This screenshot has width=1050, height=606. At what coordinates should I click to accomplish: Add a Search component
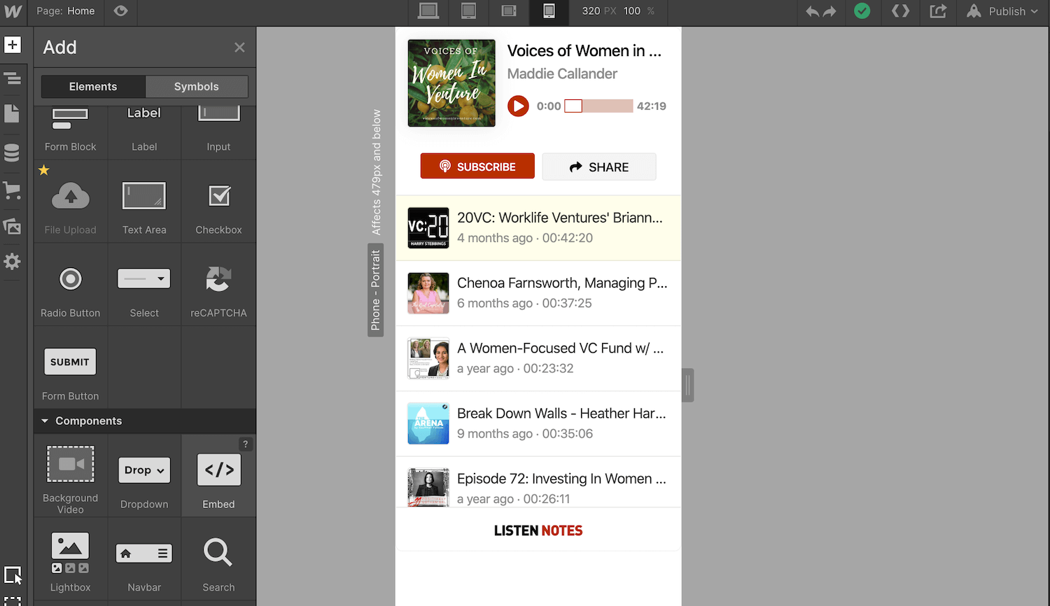coord(218,559)
